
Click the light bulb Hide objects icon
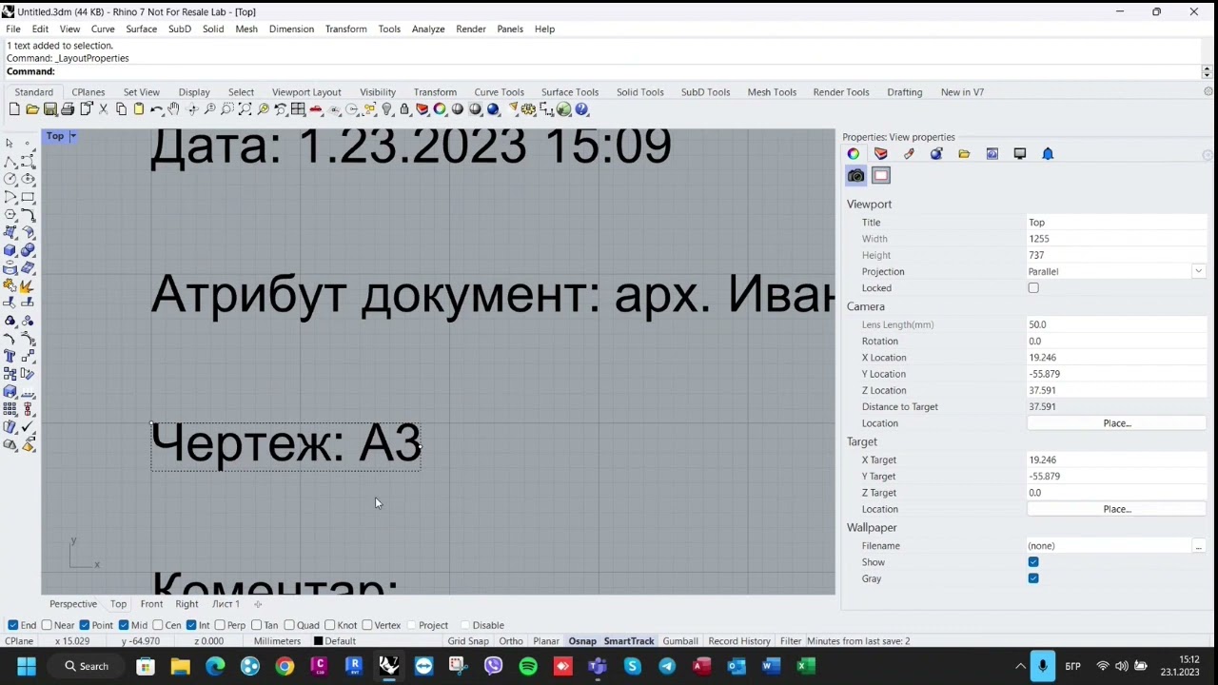386,109
